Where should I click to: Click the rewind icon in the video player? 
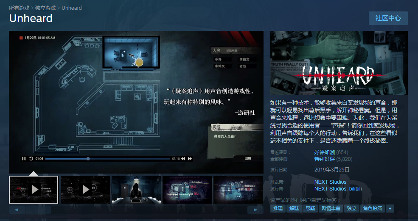pos(183,158)
